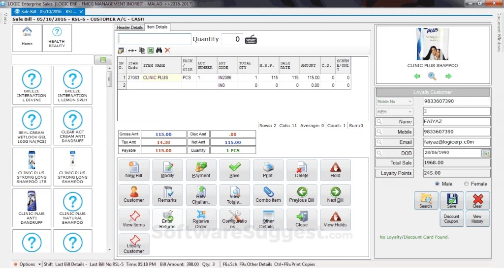Click the Home tile
Screen dimensions: 504x268
pyautogui.click(x=27, y=38)
